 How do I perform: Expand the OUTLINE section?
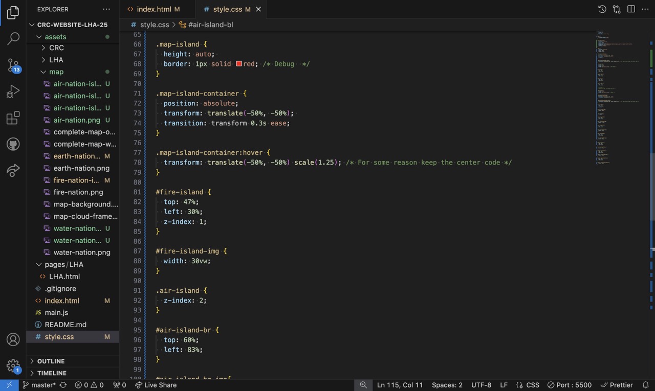tap(51, 361)
